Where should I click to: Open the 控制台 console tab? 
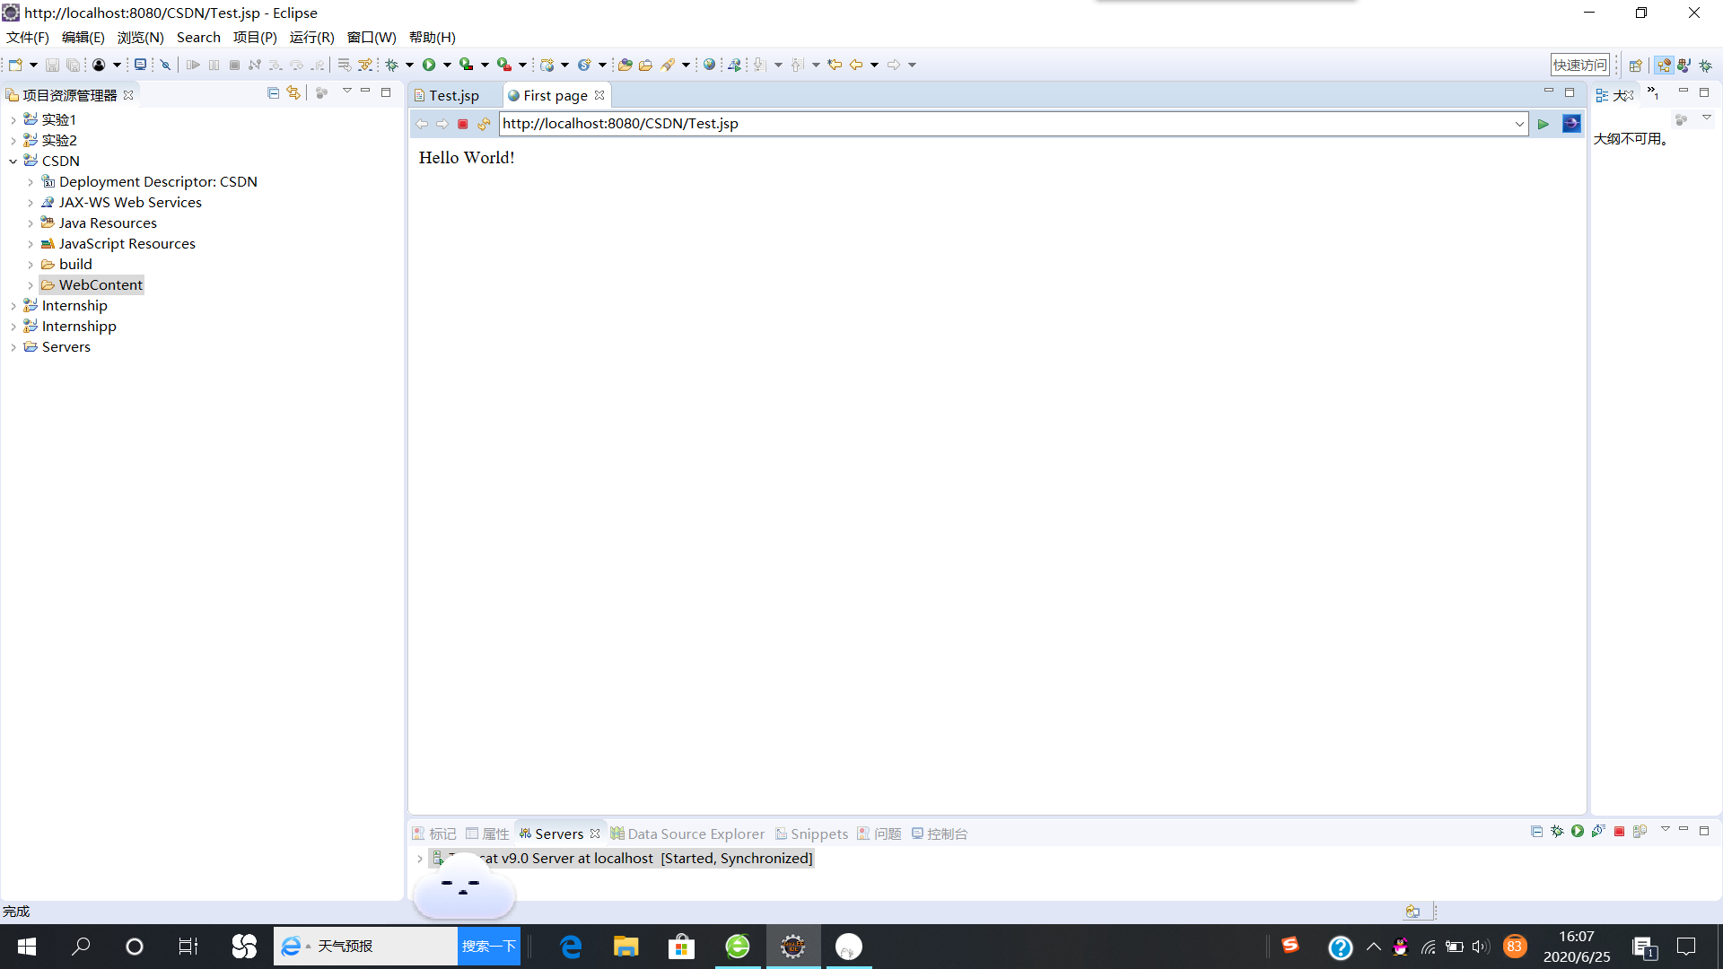pyautogui.click(x=946, y=834)
